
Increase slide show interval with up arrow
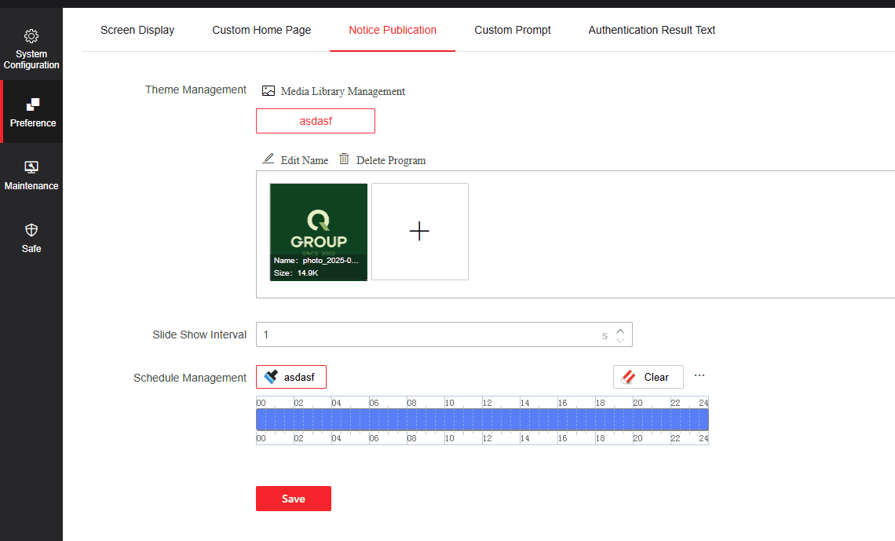click(620, 331)
